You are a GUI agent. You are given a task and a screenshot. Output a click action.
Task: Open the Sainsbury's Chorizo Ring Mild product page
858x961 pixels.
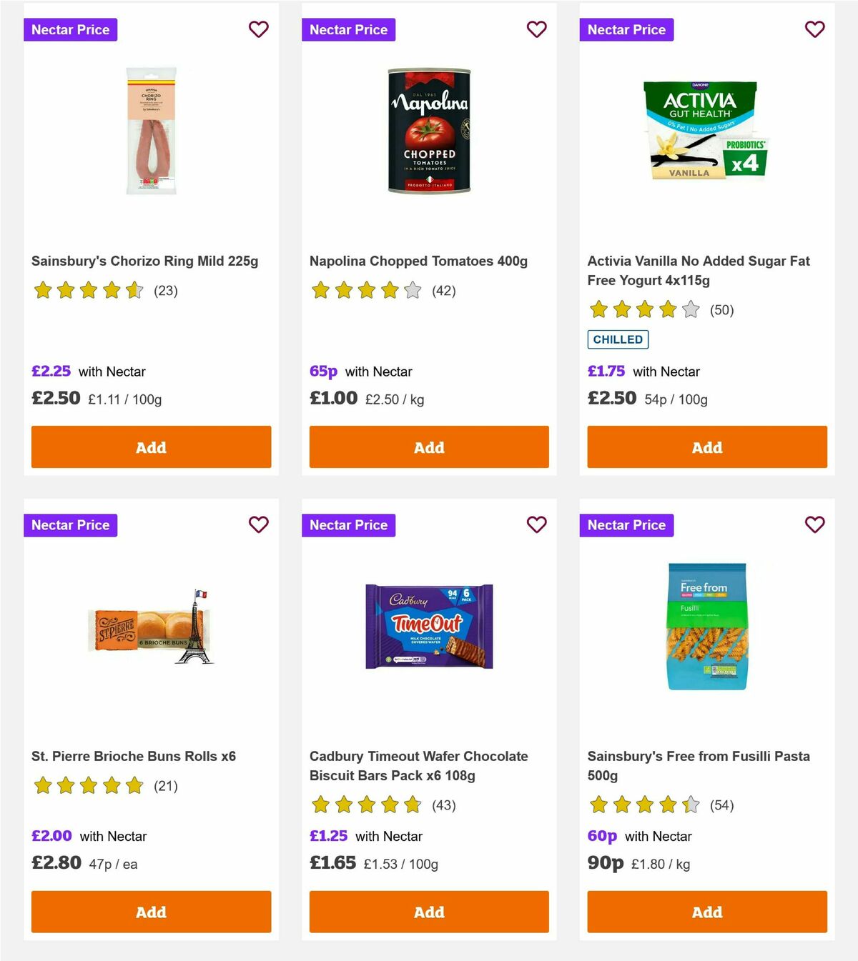click(144, 261)
